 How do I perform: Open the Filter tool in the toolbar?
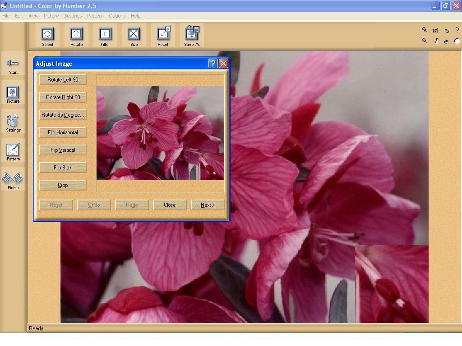[105, 36]
